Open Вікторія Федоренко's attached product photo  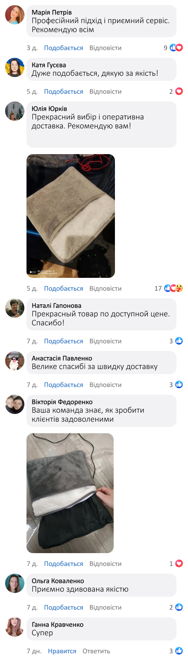coord(70,493)
